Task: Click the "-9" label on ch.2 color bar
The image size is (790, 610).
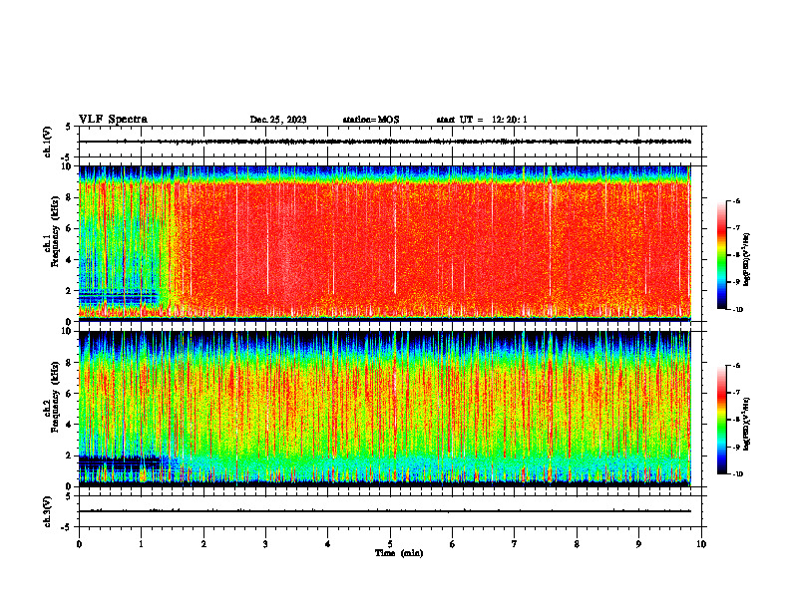Action: coord(736,447)
